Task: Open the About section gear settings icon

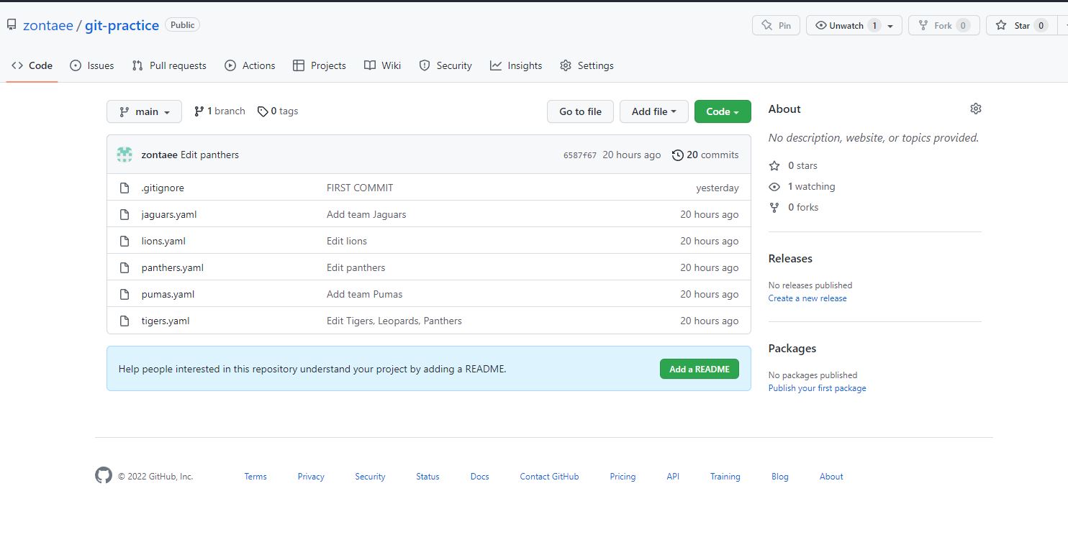Action: point(976,109)
